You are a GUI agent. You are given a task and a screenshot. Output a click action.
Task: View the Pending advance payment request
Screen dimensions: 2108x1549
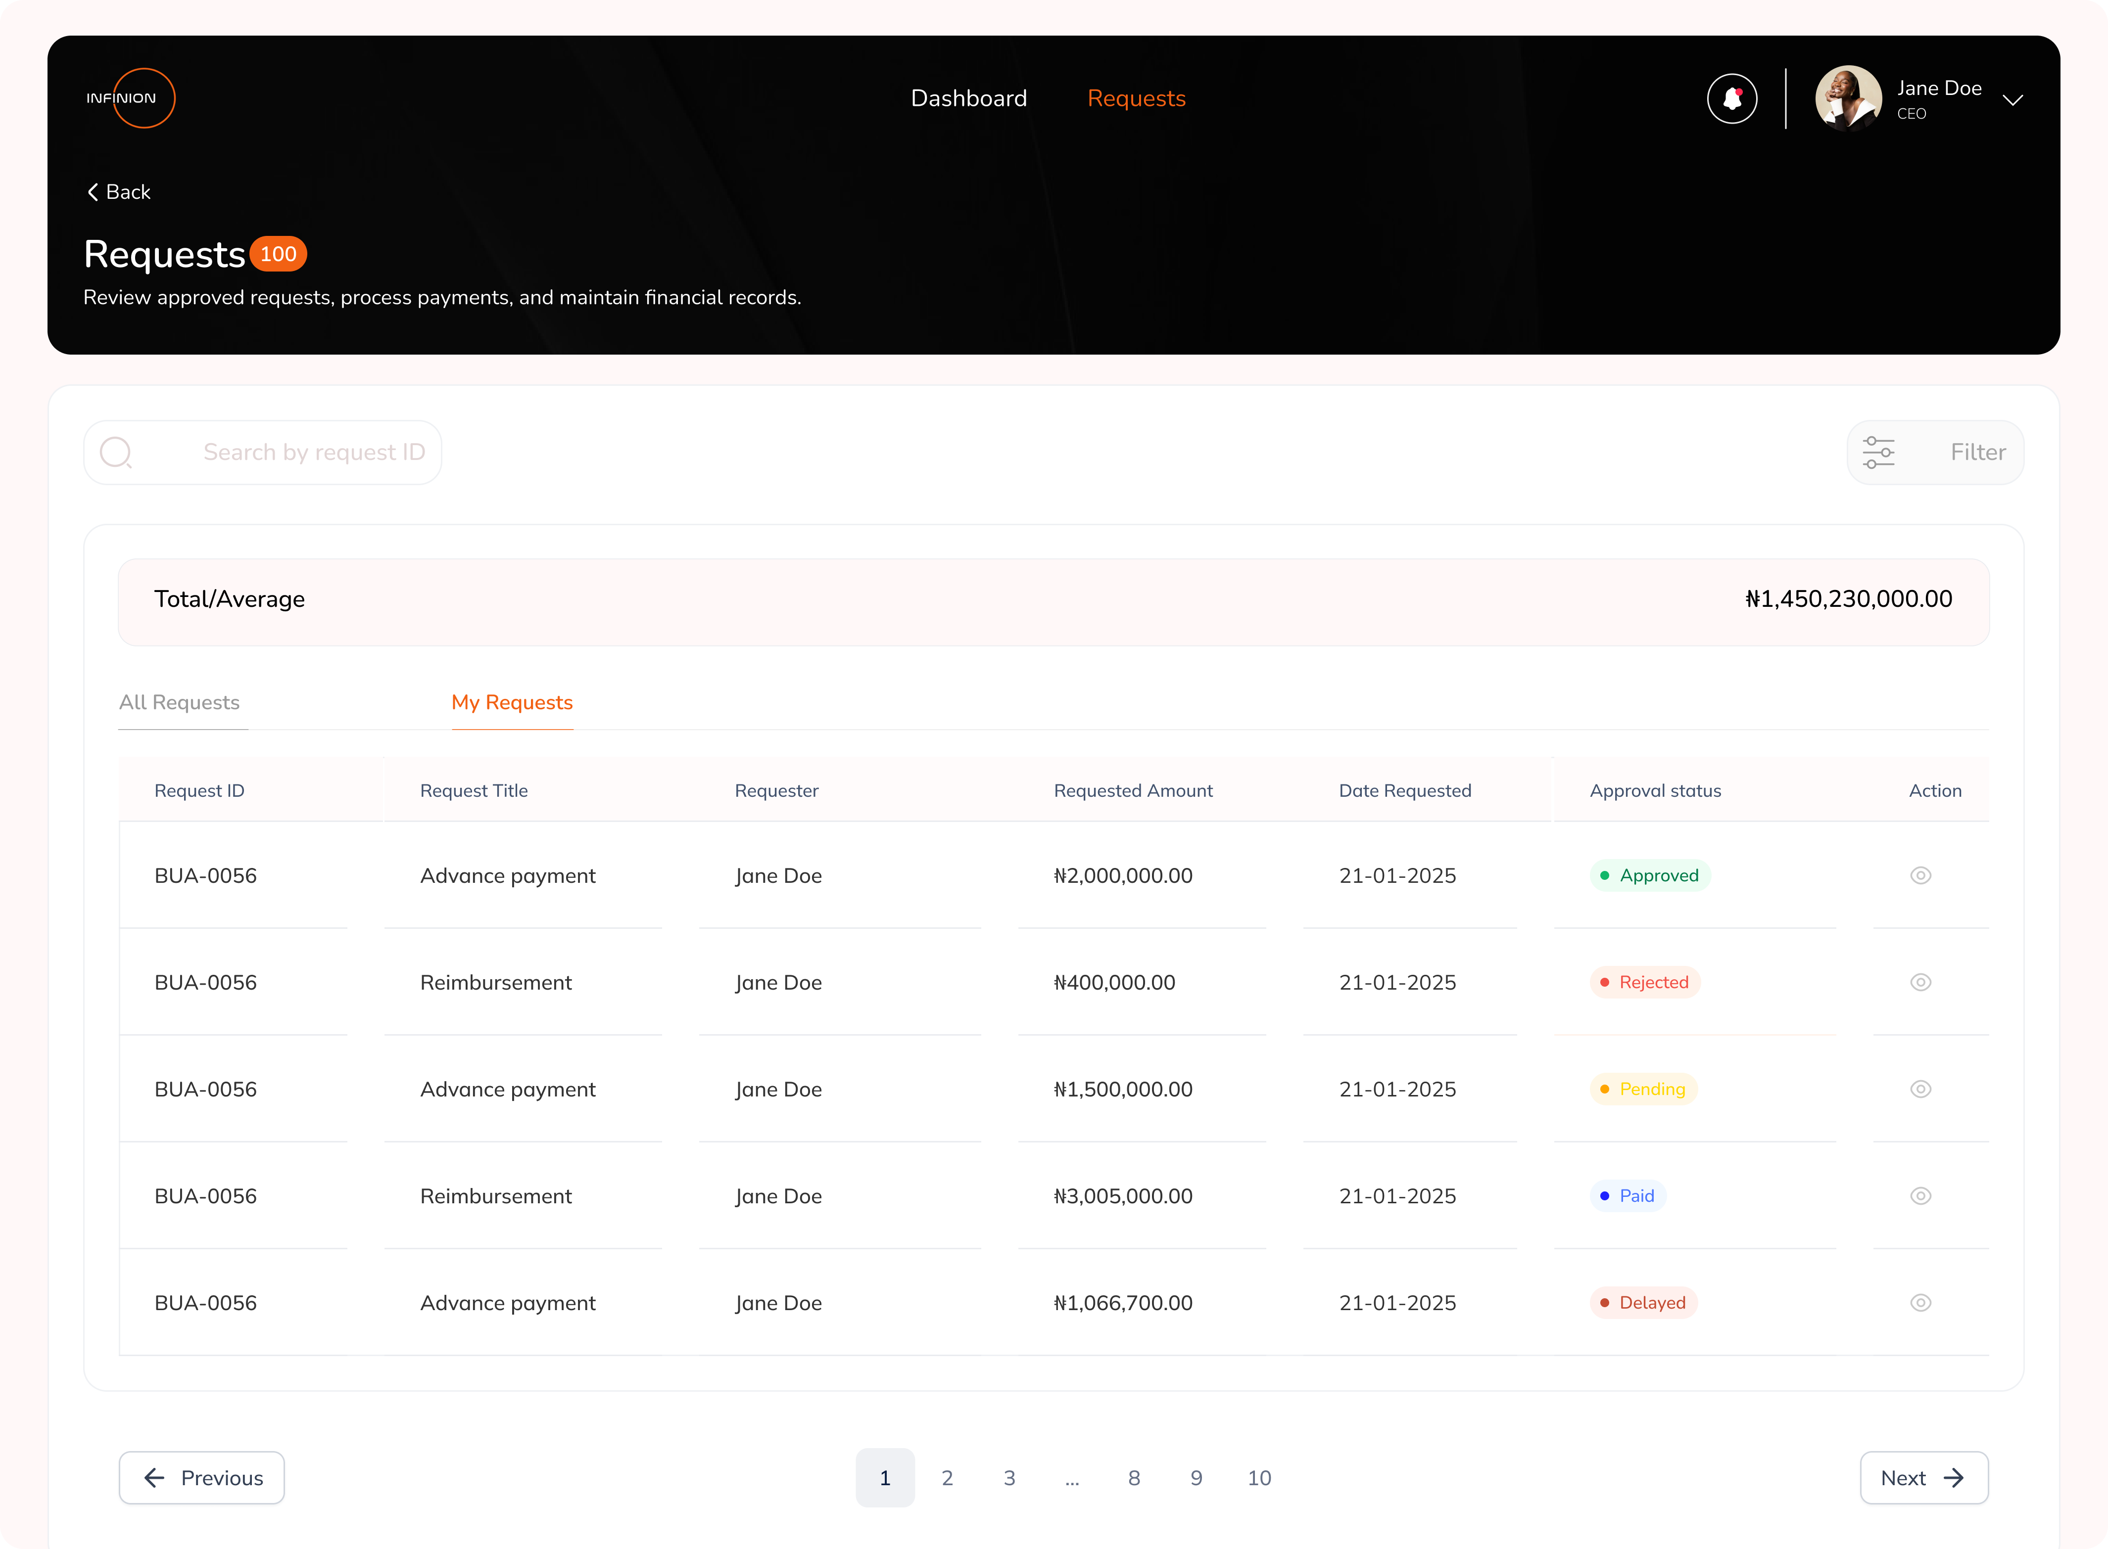1919,1089
